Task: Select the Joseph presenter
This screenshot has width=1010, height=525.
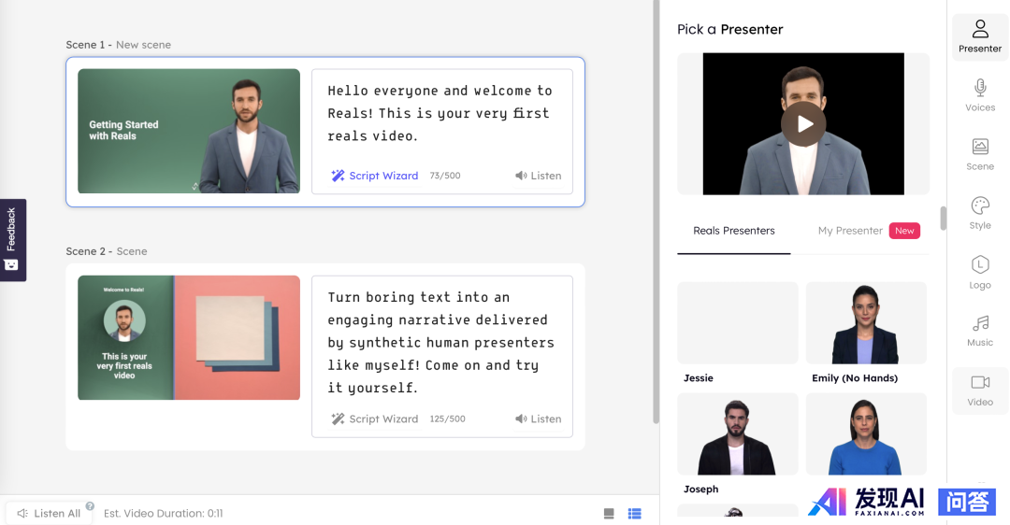Action: (738, 434)
